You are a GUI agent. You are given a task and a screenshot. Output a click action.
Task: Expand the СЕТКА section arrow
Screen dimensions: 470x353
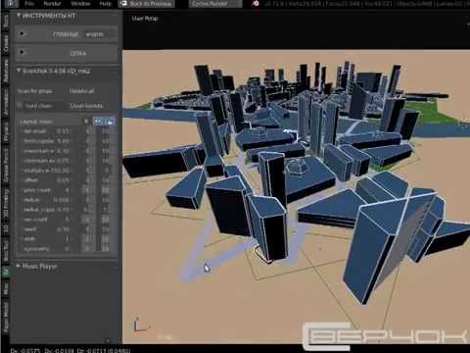tap(22, 52)
